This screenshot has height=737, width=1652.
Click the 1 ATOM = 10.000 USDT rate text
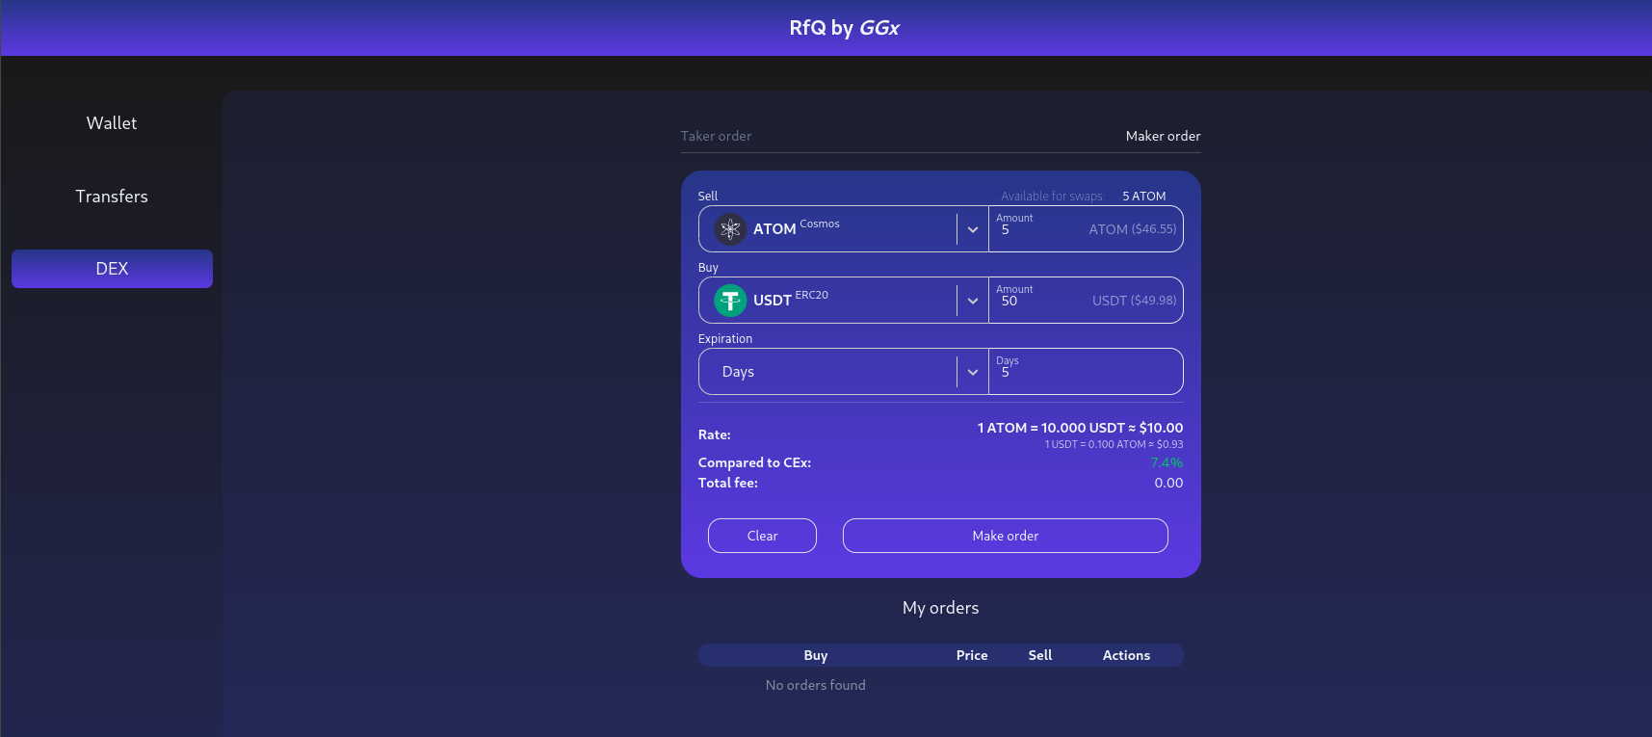coord(1080,428)
